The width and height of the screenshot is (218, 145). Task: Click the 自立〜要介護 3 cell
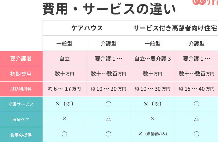click(x=153, y=59)
